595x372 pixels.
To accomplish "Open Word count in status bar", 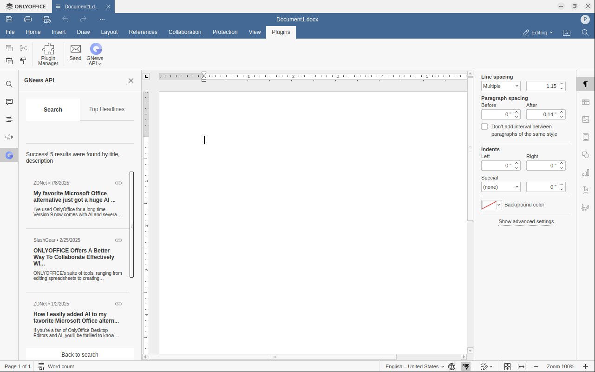I will tap(56, 366).
